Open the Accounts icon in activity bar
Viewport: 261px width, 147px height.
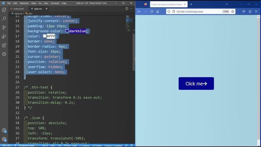coord(4,130)
